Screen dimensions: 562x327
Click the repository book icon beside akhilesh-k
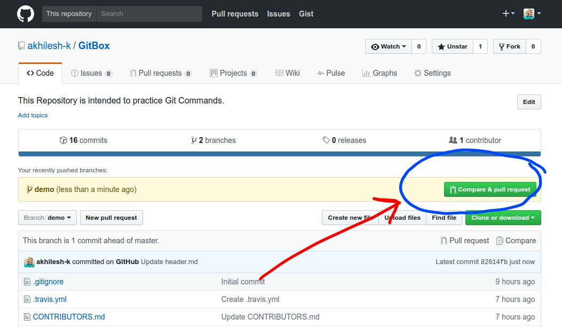21,46
